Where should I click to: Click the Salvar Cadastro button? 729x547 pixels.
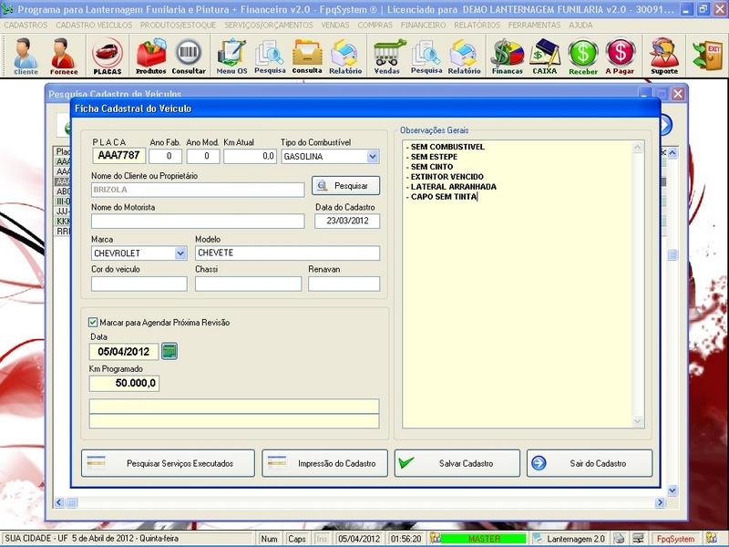point(457,463)
